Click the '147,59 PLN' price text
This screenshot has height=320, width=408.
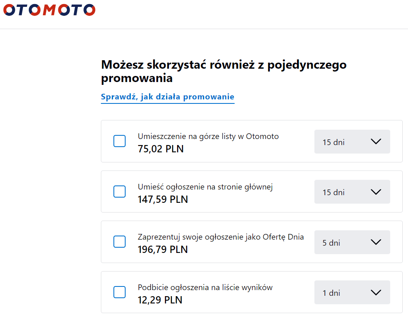coord(162,199)
